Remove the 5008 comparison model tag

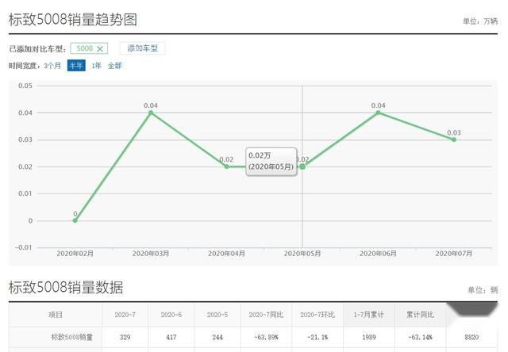click(x=100, y=49)
